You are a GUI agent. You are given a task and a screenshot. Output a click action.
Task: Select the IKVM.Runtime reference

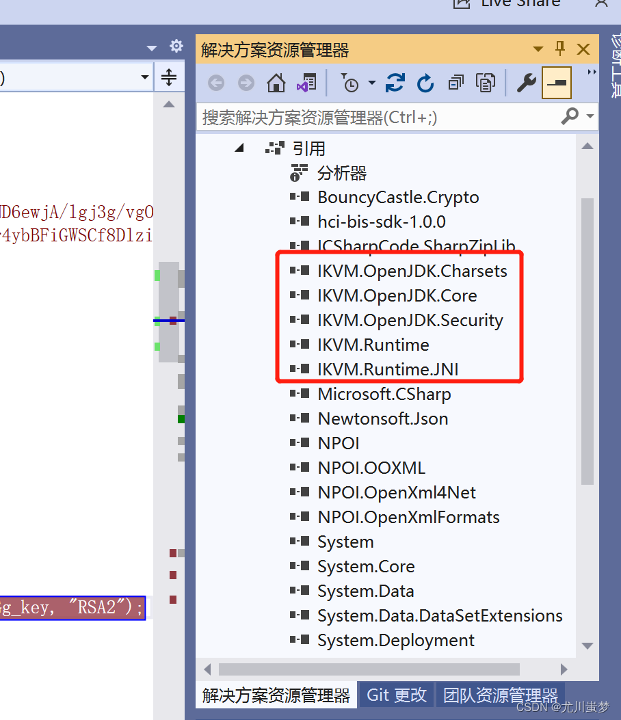(x=373, y=345)
